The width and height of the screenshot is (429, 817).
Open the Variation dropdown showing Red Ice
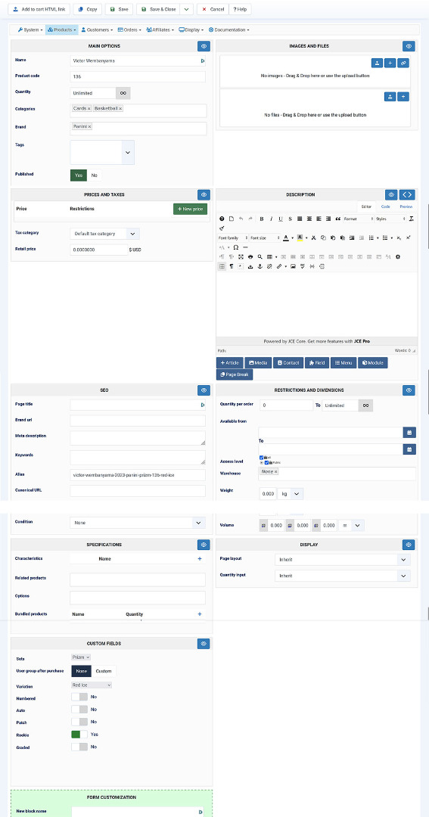(92, 685)
